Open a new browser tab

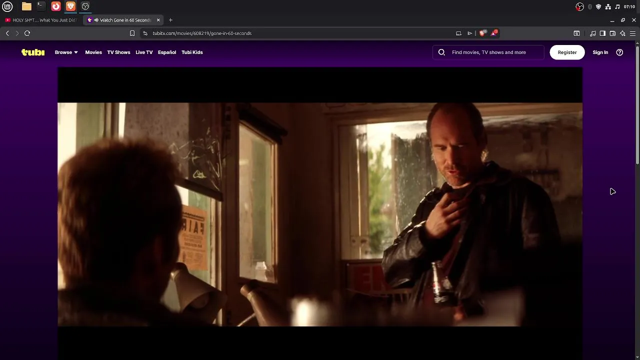point(170,20)
